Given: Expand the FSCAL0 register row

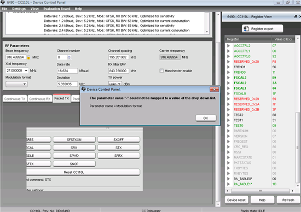Looking at the screenshot, I should [x=228, y=93].
